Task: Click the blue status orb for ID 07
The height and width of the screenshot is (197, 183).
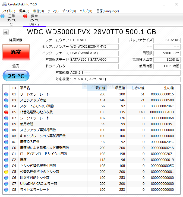Action: [x=6, y=118]
